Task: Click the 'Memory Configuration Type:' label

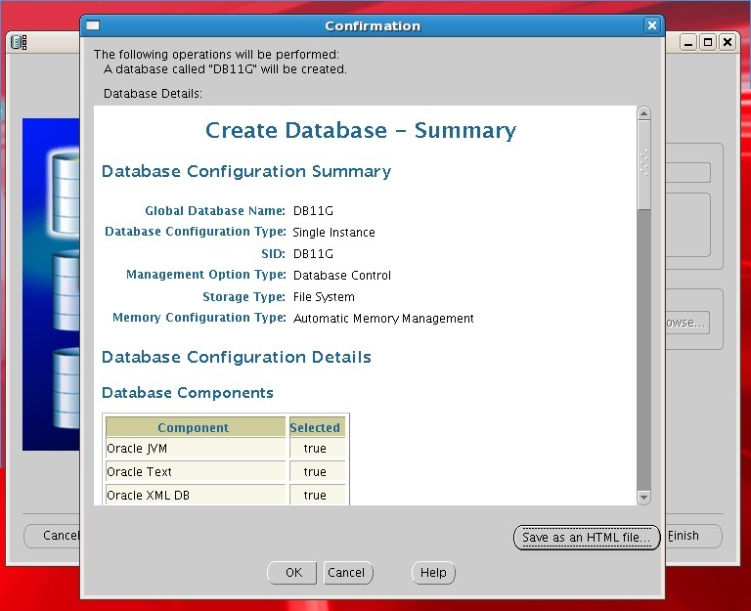Action: click(199, 318)
